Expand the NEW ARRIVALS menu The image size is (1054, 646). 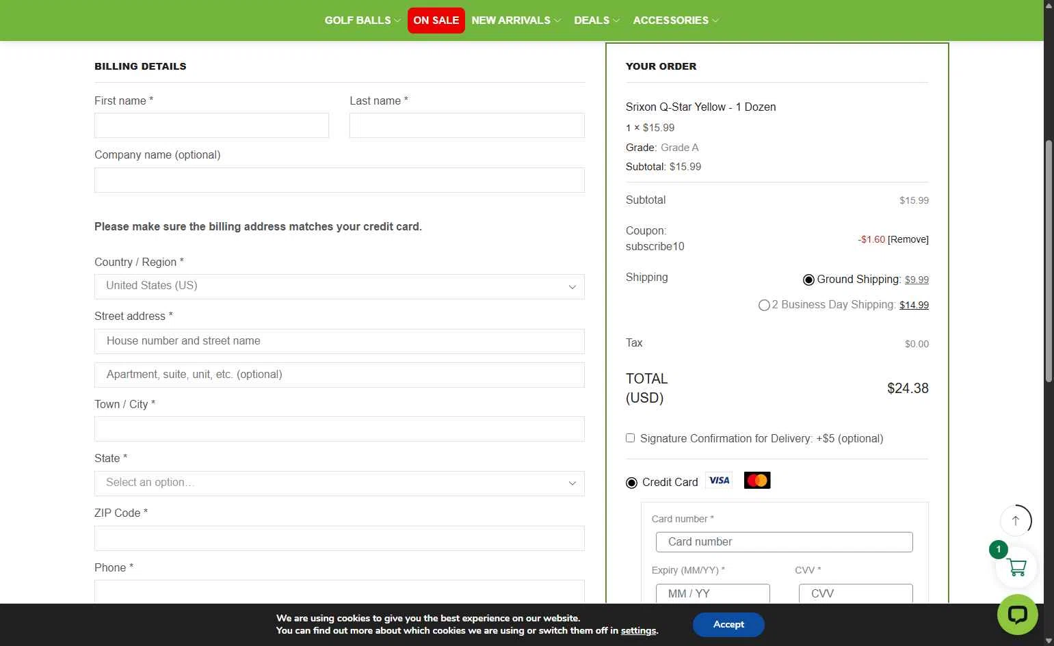(516, 21)
